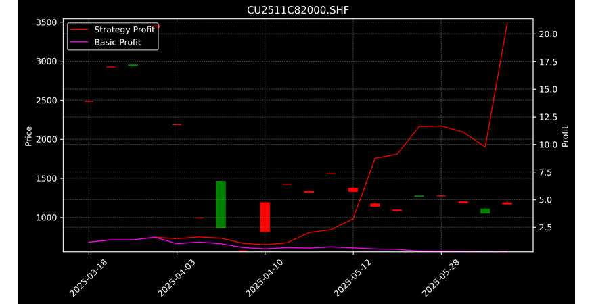Click the 1500 price tick label
594x304 pixels.
point(47,178)
